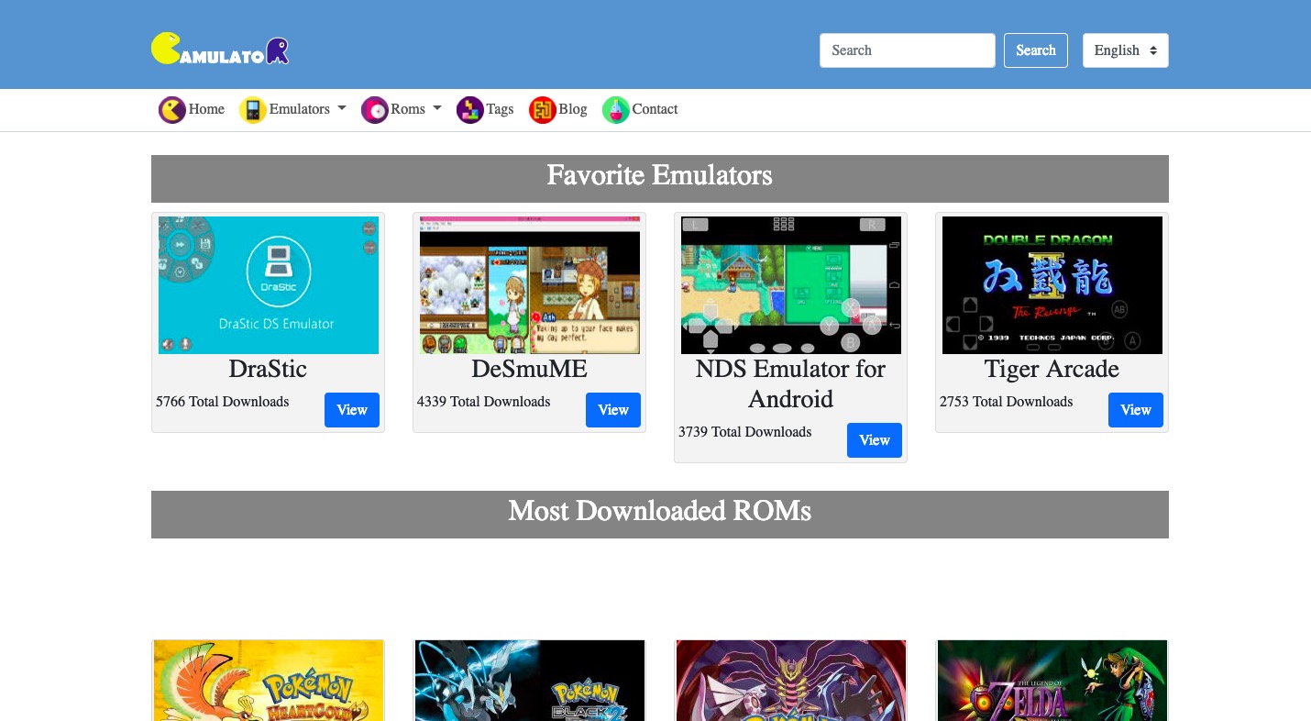
Task: Open the Giratina Pokemon ROM cover
Action: tap(791, 681)
